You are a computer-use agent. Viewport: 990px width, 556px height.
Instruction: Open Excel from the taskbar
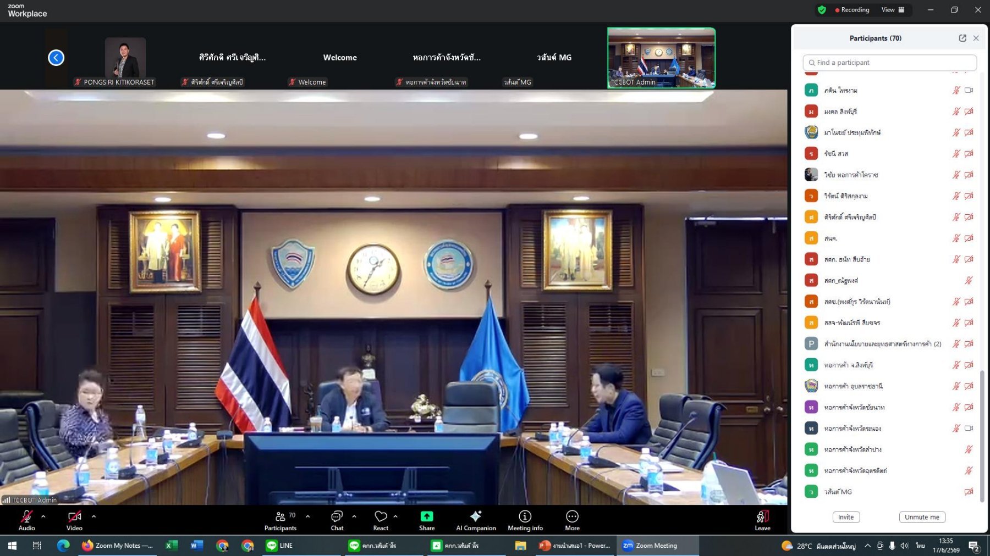tap(171, 546)
